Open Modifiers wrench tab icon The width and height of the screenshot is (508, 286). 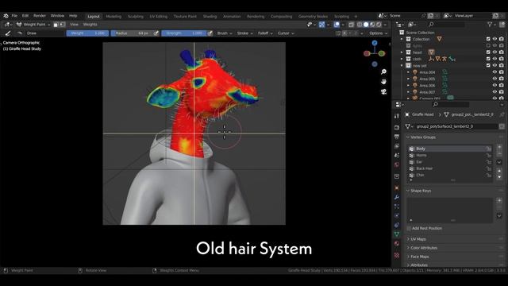point(397,197)
